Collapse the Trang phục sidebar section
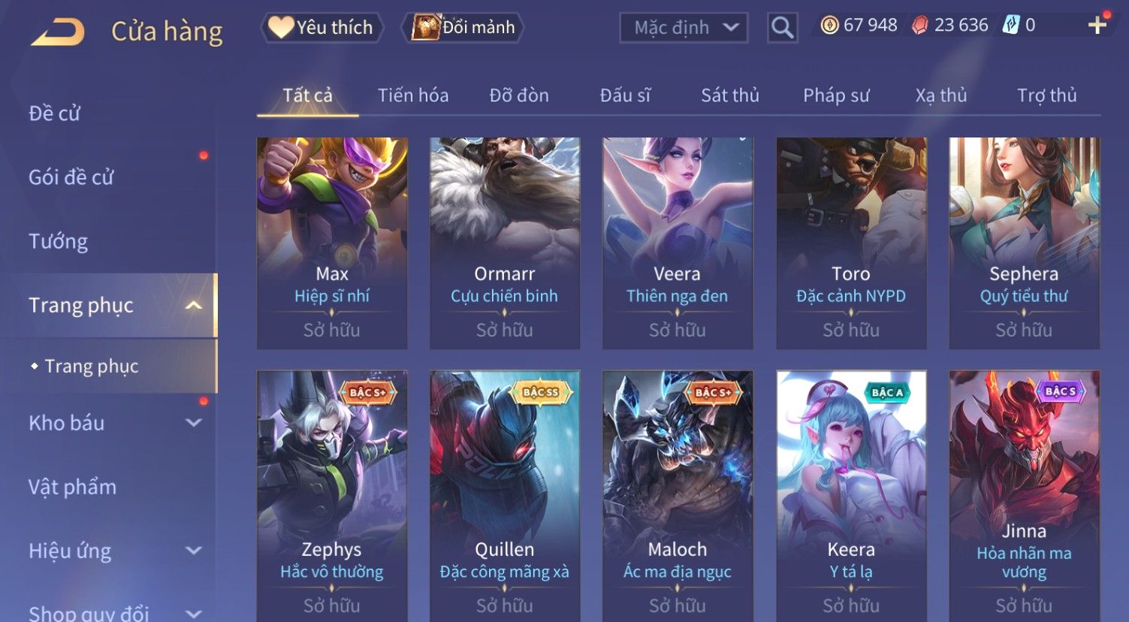The width and height of the screenshot is (1129, 622). (x=193, y=305)
